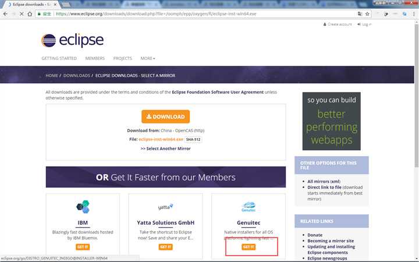Click the Genuitec heading

pos(248,222)
